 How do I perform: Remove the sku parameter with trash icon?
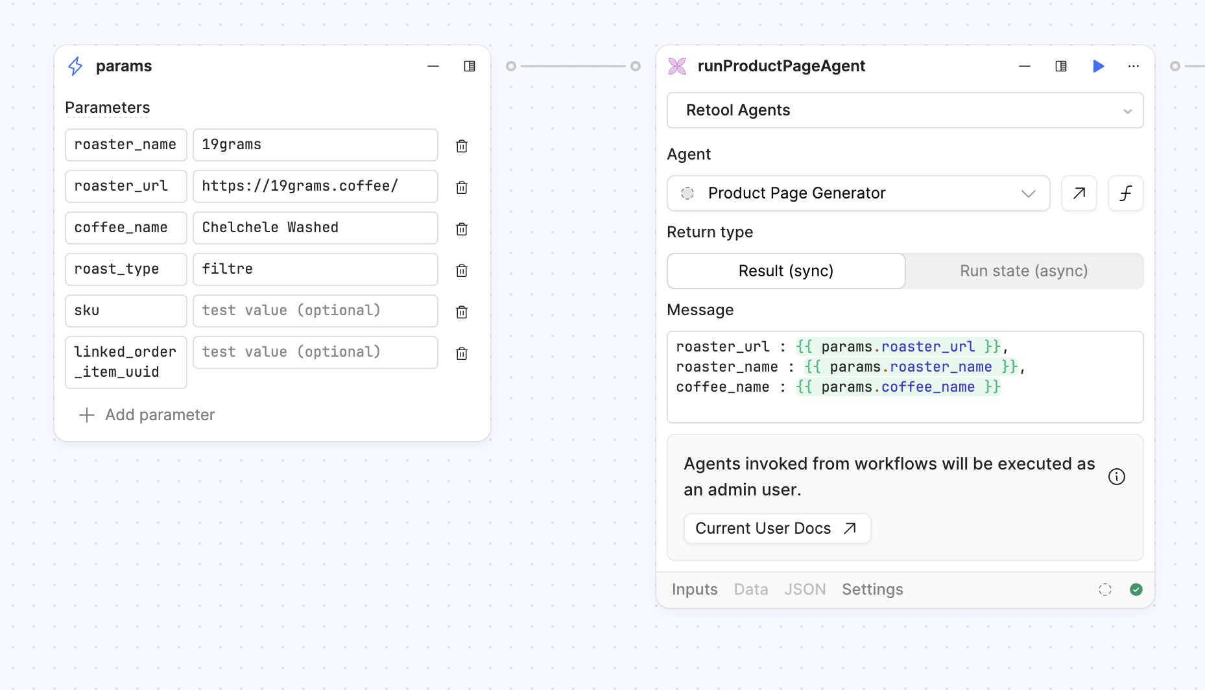pyautogui.click(x=462, y=312)
